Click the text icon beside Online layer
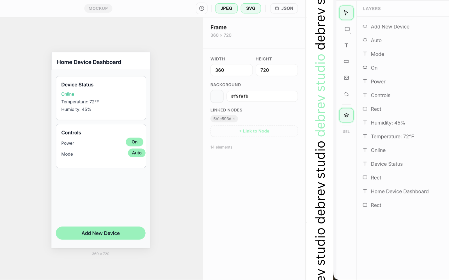 point(365,150)
